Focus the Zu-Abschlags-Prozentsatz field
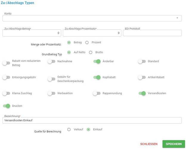Image resolution: width=186 pixels, height=149 pixels. pyautogui.click(x=92, y=33)
